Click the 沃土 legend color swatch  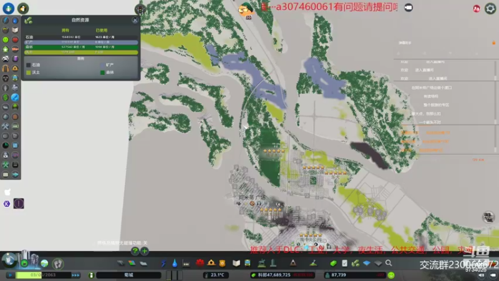click(x=28, y=72)
